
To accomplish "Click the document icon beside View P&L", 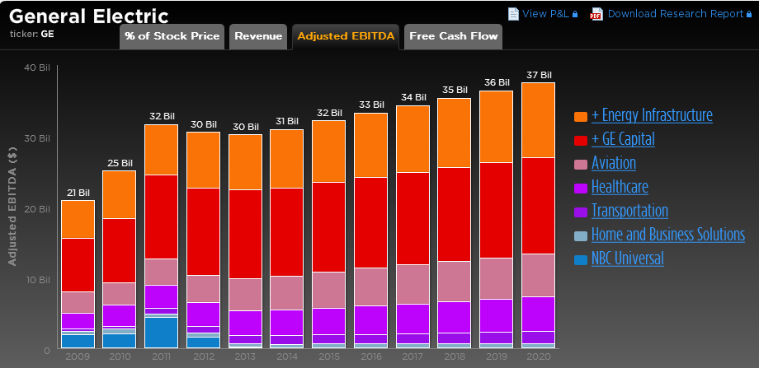I will [513, 14].
